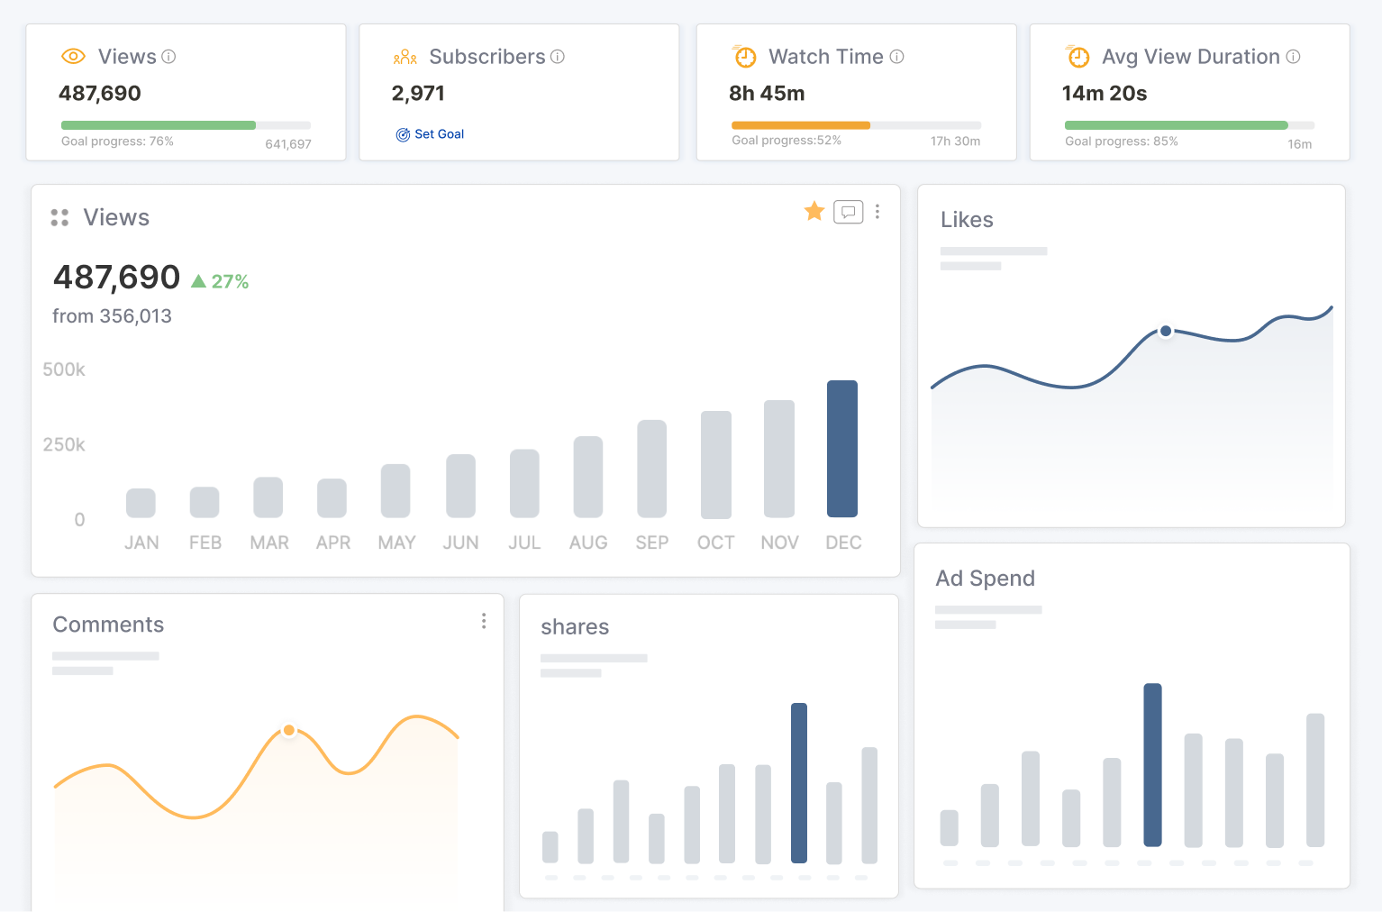The height and width of the screenshot is (912, 1382).
Task: Click the highlighted point on the Comments chart
Action: tap(289, 730)
